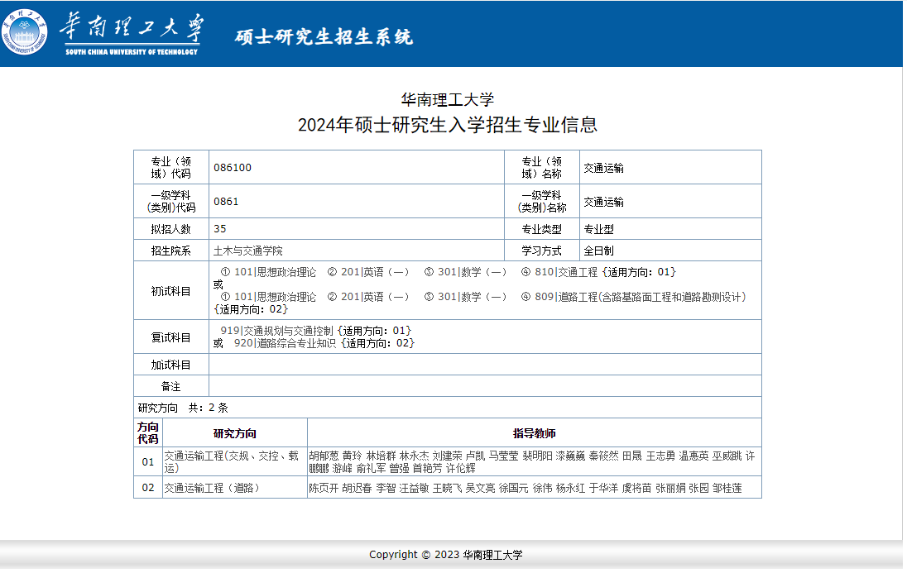The height and width of the screenshot is (573, 907).
Task: Click '交通运输工程（道路）' direction cell
Action: 235,488
